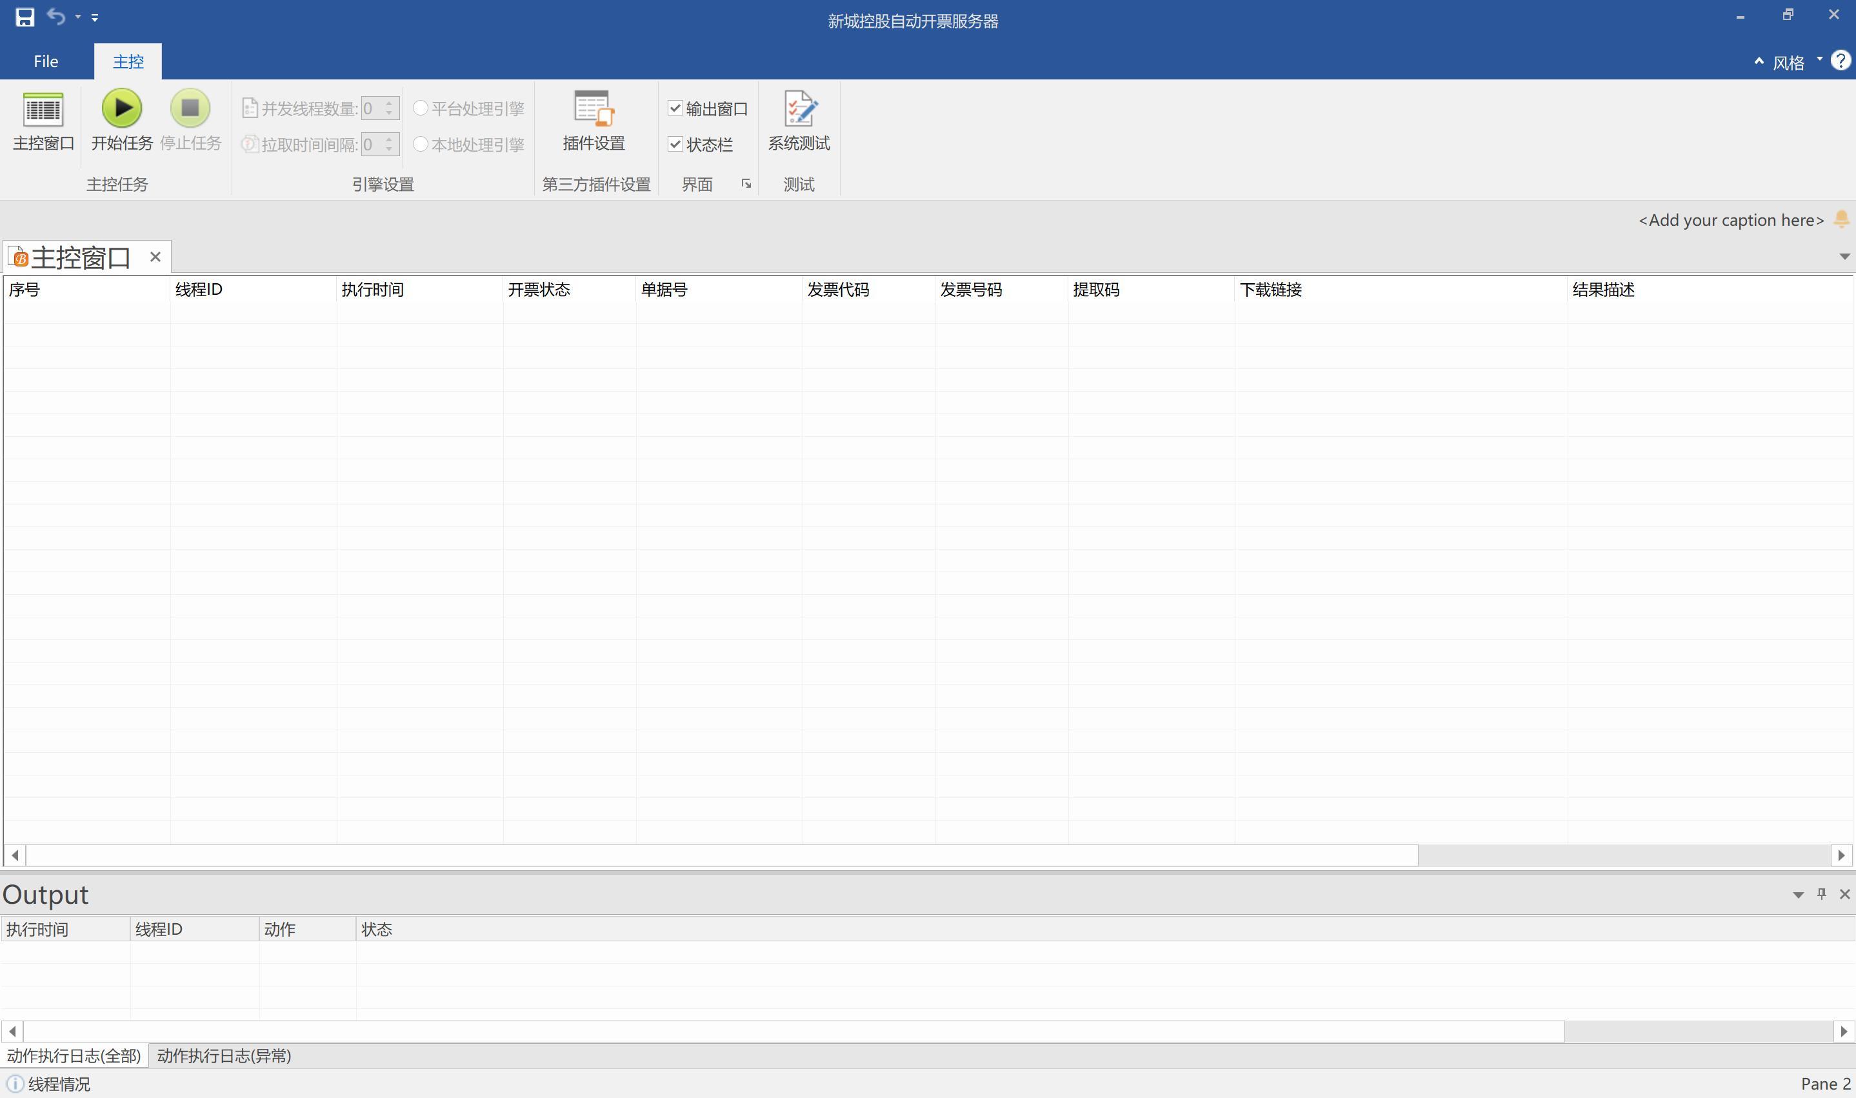Open the Output pane options dropdown arrow
This screenshot has height=1098, width=1856.
(x=1799, y=895)
